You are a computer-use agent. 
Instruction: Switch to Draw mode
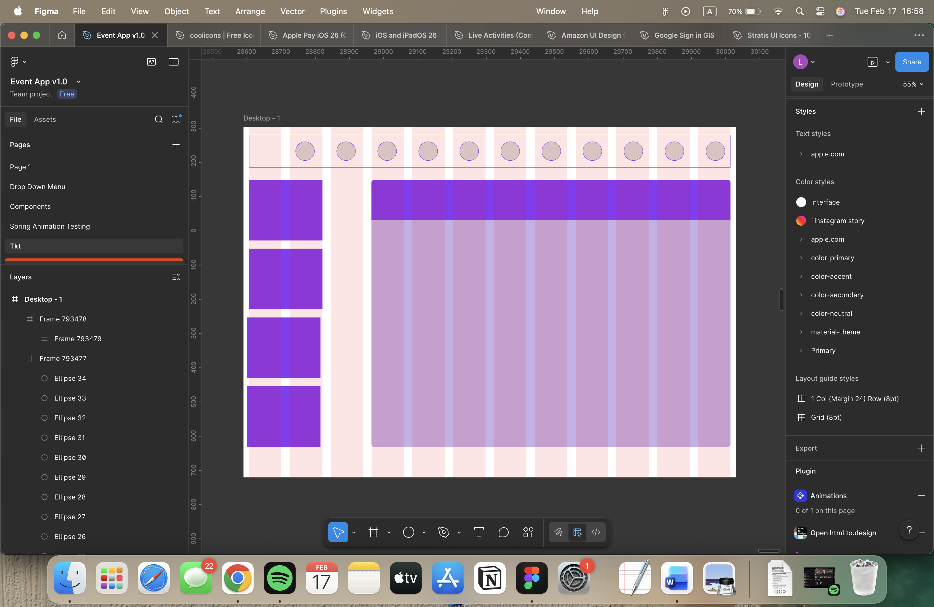pos(558,532)
